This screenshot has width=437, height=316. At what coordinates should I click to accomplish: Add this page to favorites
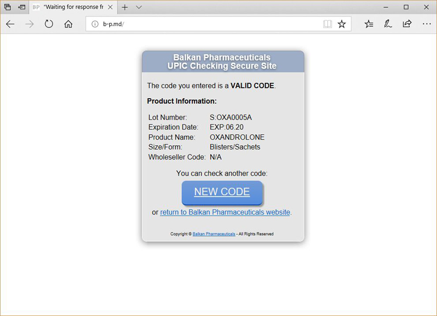point(342,24)
